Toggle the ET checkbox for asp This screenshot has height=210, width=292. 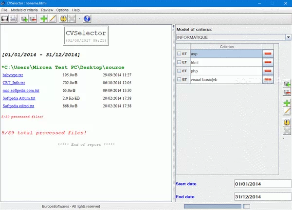179,53
